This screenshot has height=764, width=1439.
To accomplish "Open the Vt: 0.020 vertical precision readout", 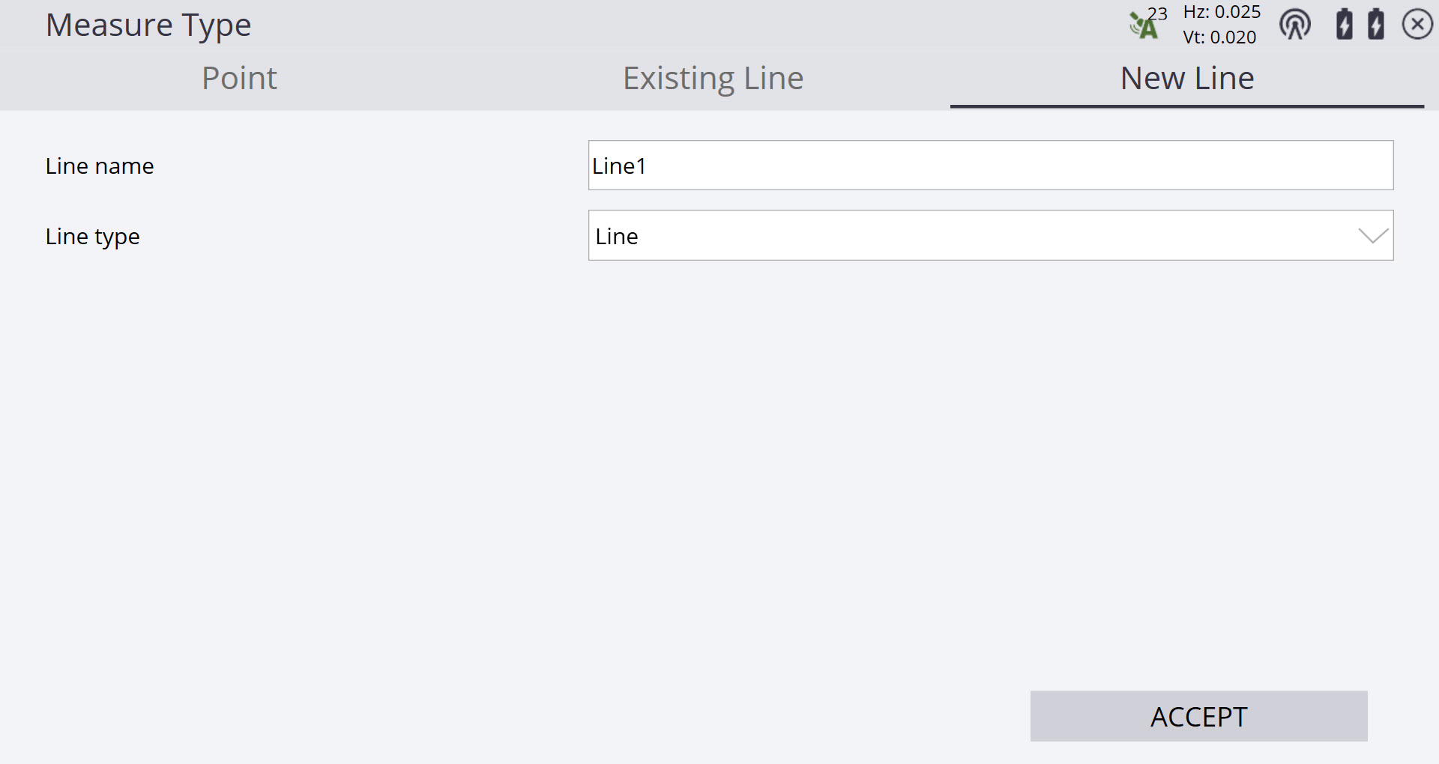I will 1219,37.
